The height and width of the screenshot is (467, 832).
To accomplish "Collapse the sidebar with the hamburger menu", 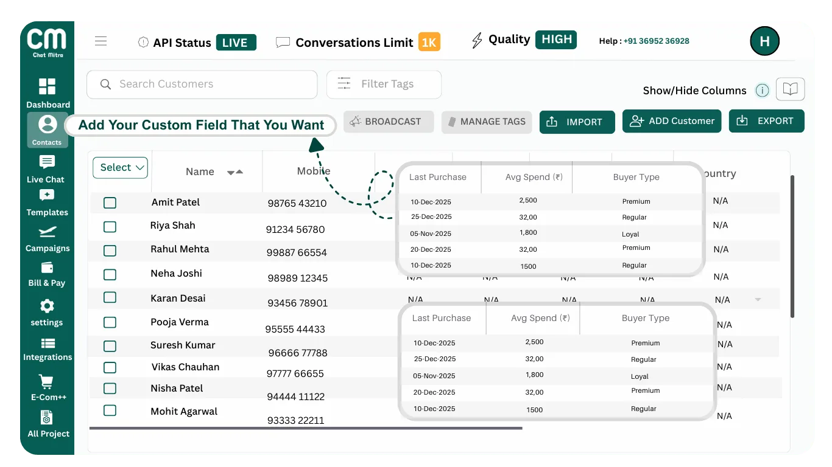I will coord(100,41).
